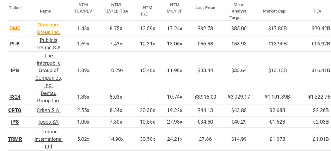Click the PUB ticker link
The width and height of the screenshot is (331, 151).
(x=15, y=44)
